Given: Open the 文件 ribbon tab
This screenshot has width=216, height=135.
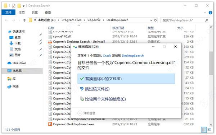Looking at the screenshot, I should click(8, 12).
